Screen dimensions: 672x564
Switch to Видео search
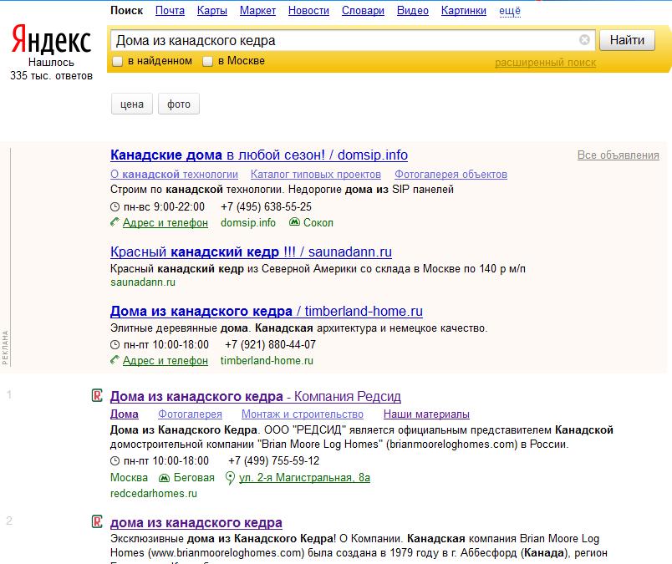click(x=413, y=11)
